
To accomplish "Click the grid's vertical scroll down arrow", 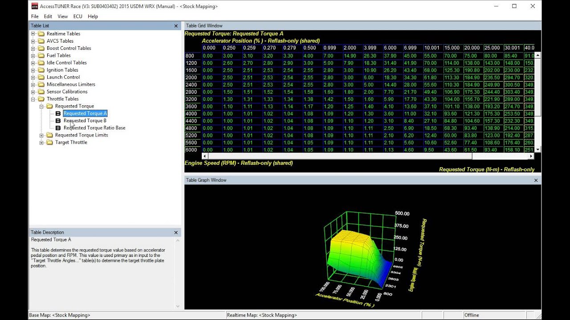I will [537, 149].
